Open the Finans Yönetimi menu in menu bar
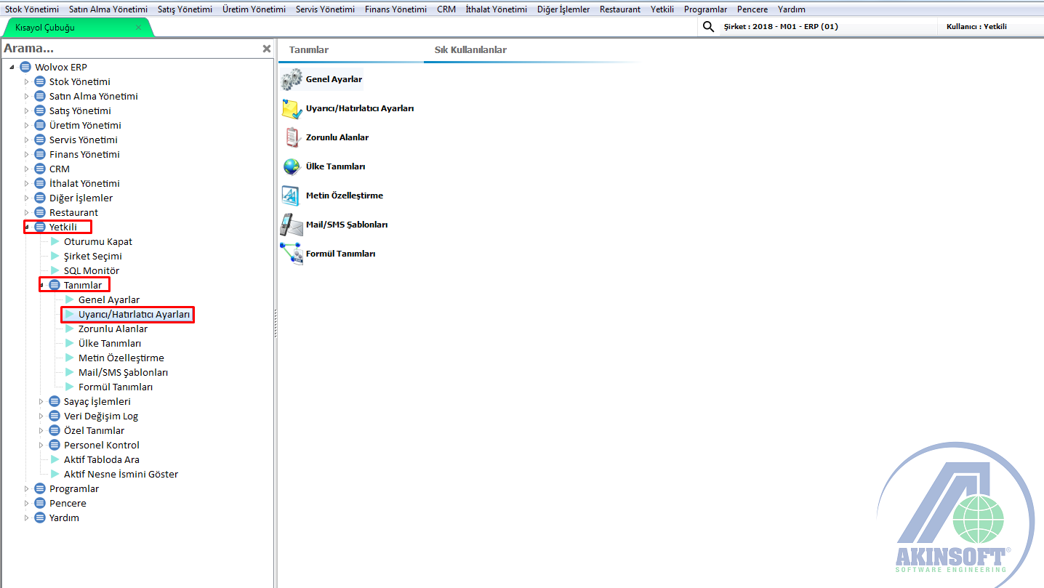This screenshot has width=1044, height=588. coord(396,9)
